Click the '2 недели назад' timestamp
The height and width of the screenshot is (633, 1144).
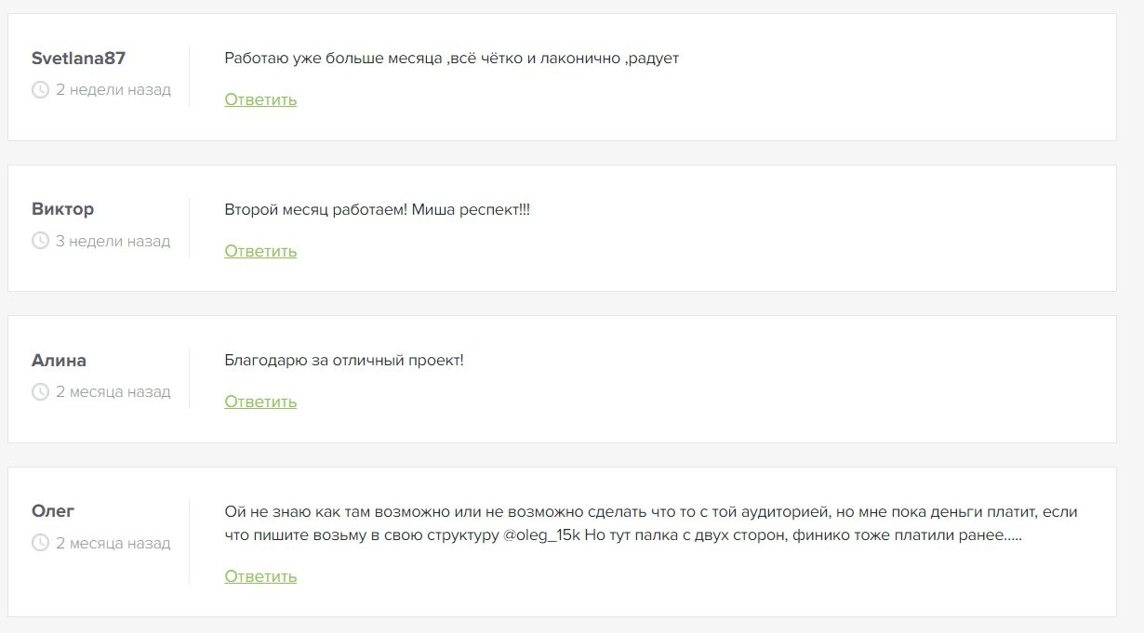coord(113,90)
